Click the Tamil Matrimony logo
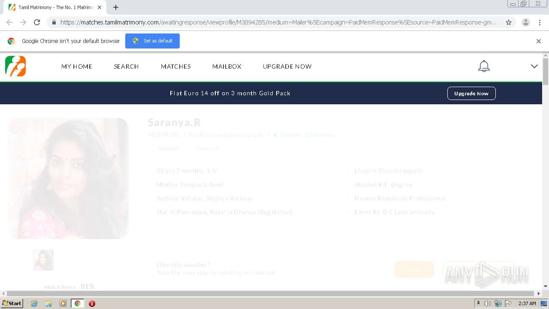 15,66
